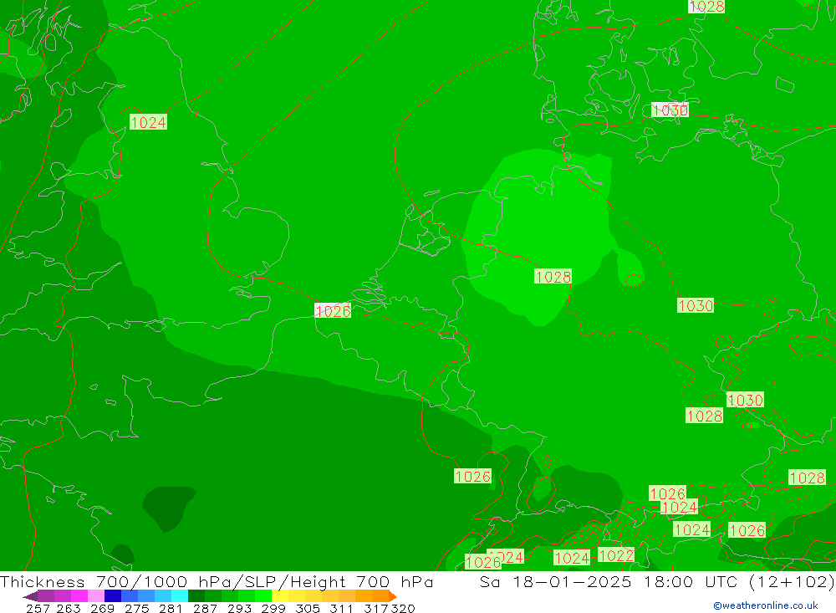Select the yellow swatch above 299

coord(280,596)
